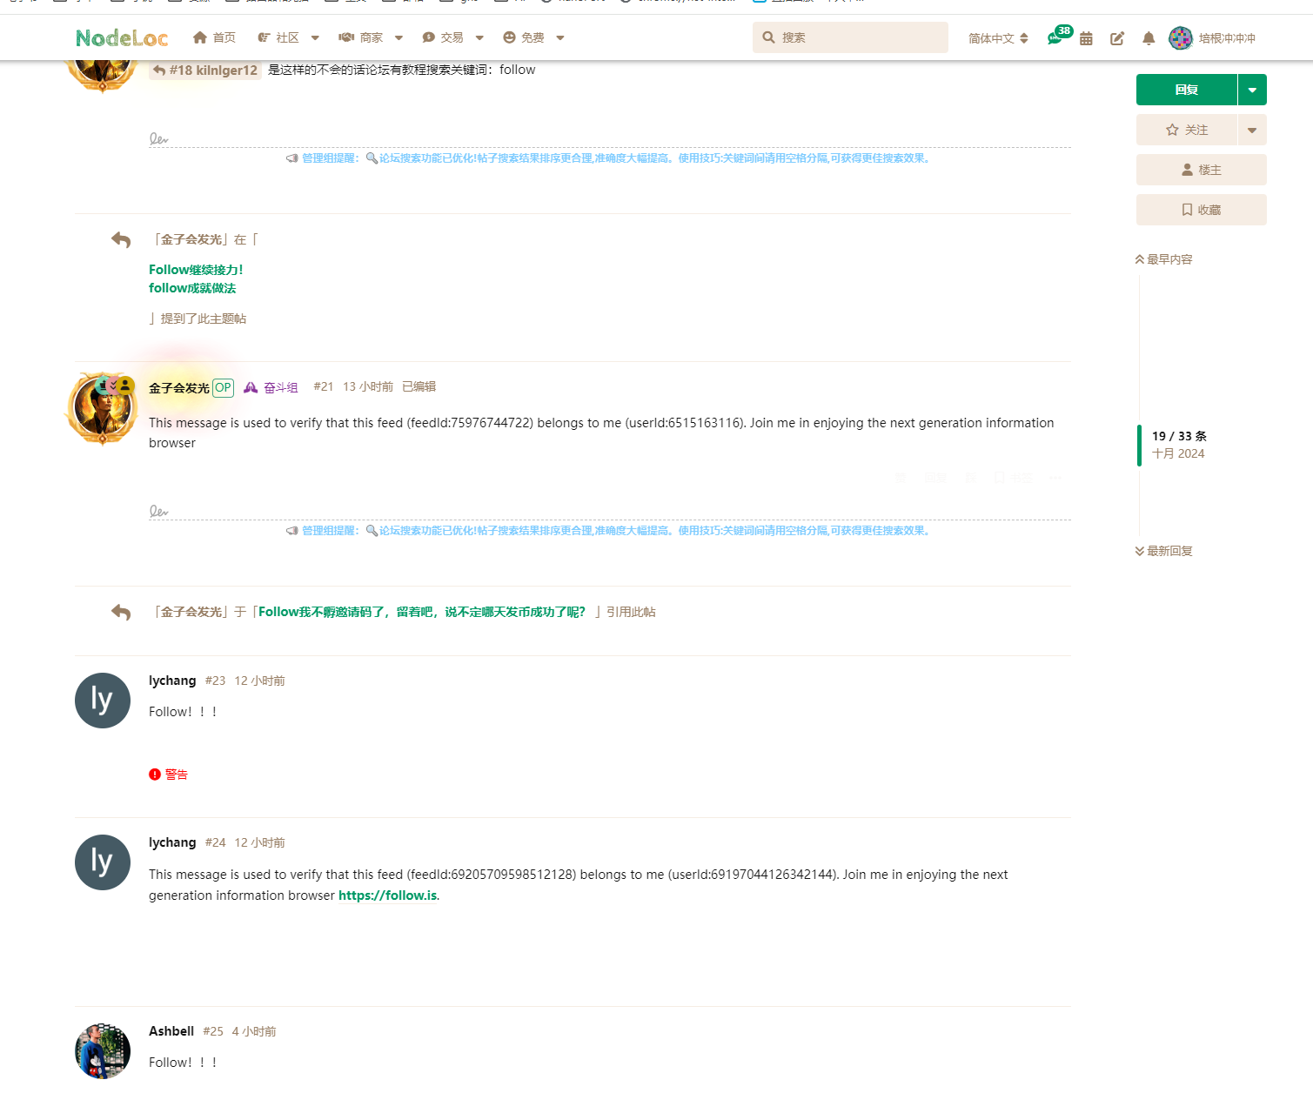Click signature icon under post #21
The image size is (1313, 1100).
(x=158, y=511)
